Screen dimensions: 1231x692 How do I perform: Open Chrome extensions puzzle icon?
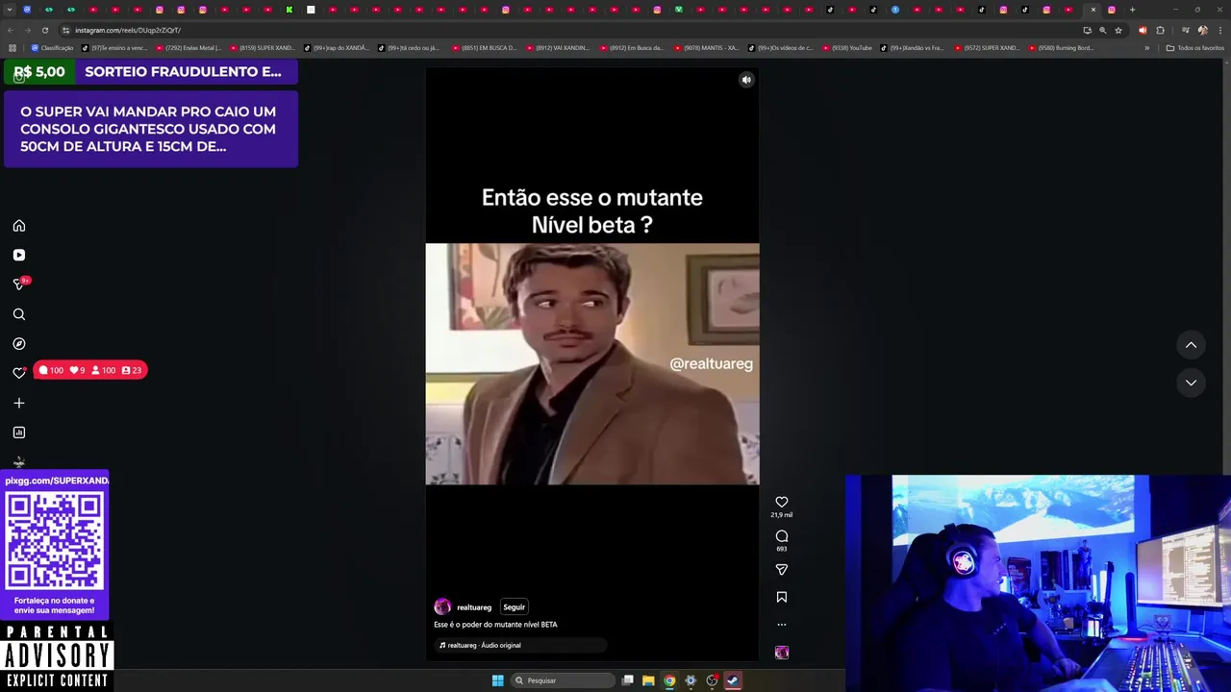click(x=1160, y=30)
